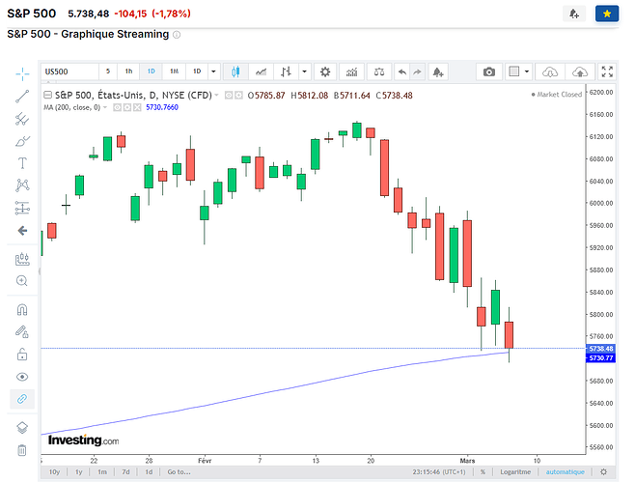Screen dimensions: 635x483
Task: Open MA 200 indicator settings icon
Action: click(x=127, y=107)
